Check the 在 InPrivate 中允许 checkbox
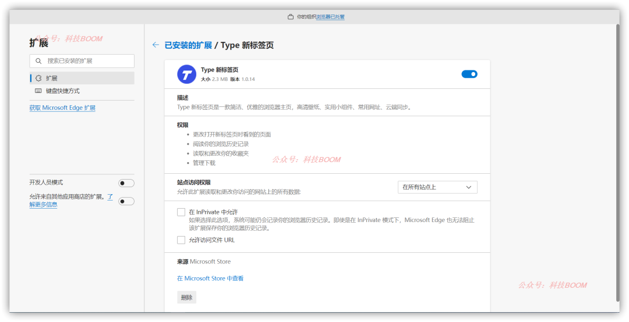 tap(181, 212)
